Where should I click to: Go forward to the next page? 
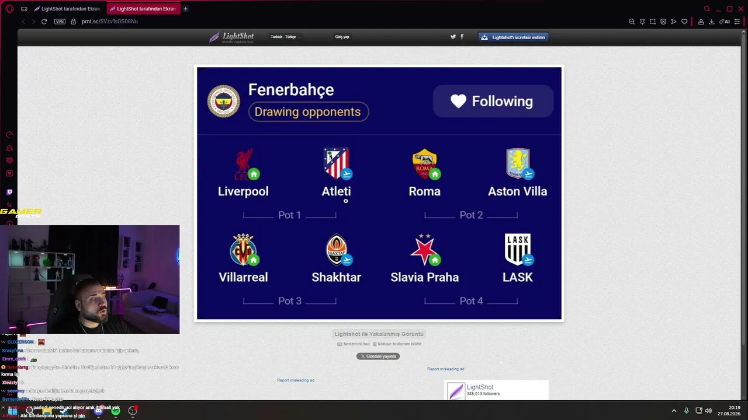(x=33, y=22)
